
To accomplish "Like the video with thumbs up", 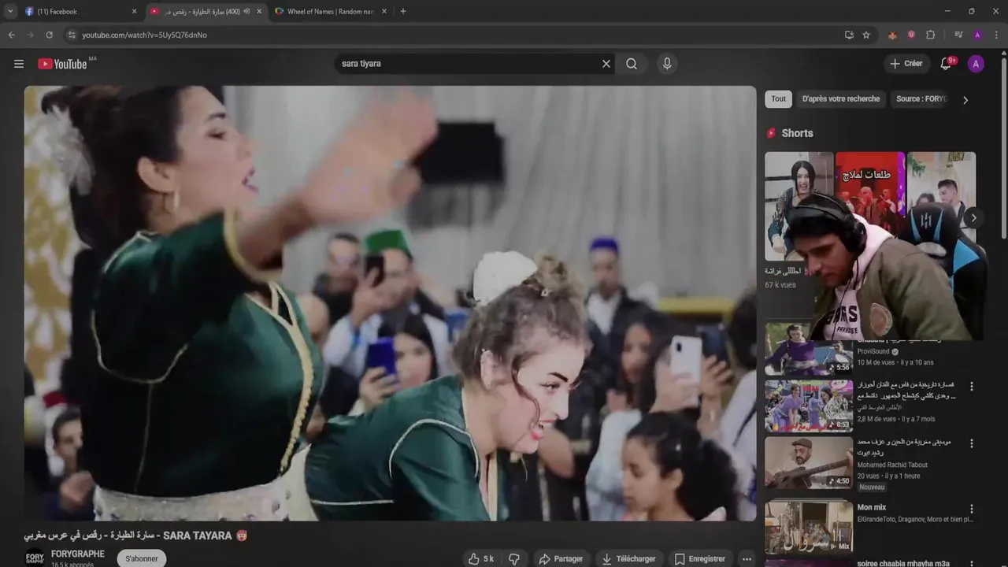I will 481,558.
